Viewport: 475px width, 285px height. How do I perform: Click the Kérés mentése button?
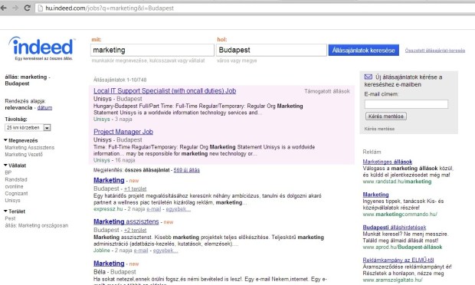(x=386, y=116)
